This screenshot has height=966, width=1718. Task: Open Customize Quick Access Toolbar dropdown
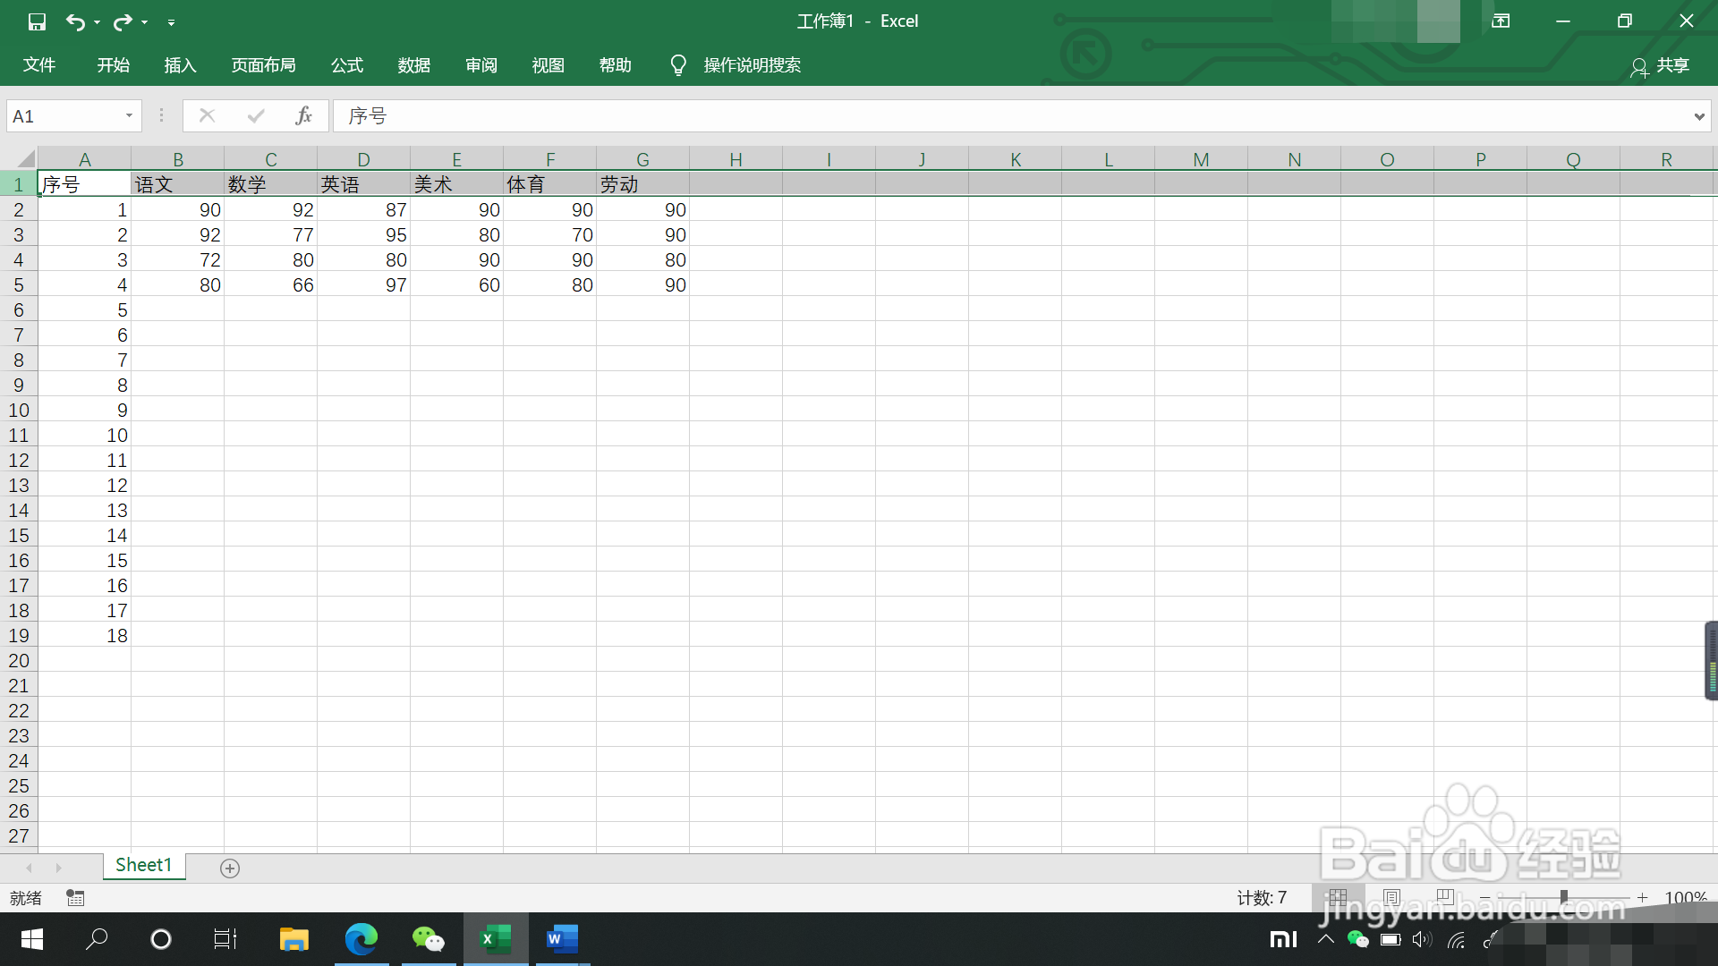click(171, 22)
